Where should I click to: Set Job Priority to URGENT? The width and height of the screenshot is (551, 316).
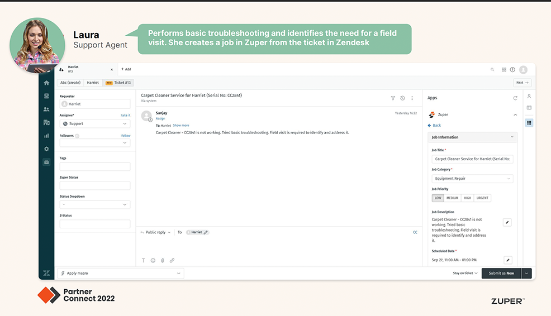coord(482,198)
